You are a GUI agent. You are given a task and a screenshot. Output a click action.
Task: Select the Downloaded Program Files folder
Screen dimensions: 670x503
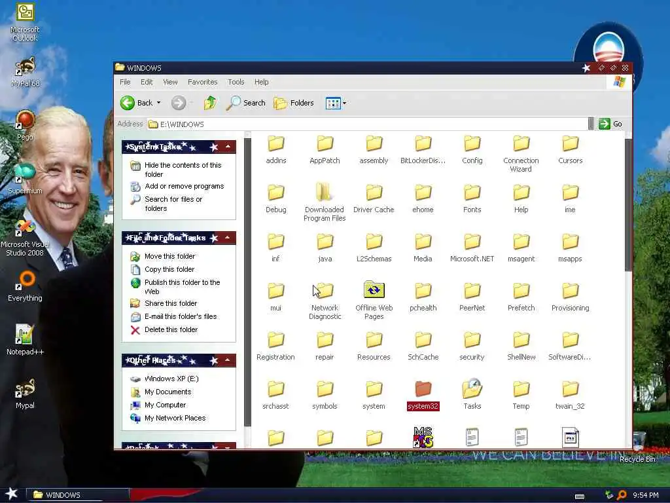click(x=325, y=202)
